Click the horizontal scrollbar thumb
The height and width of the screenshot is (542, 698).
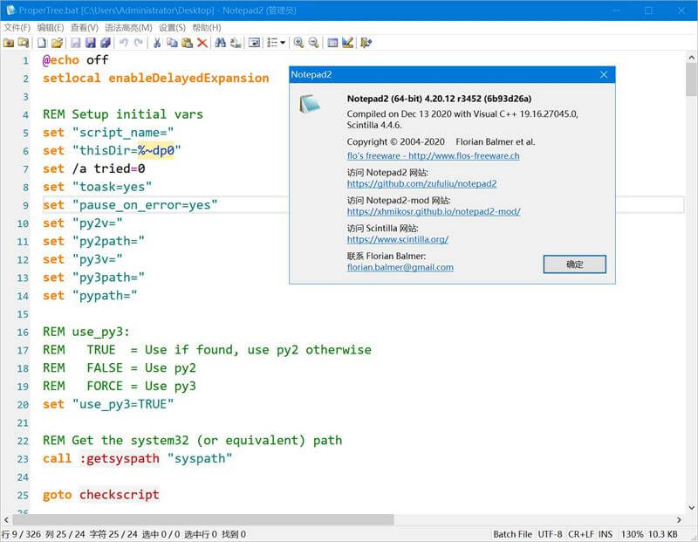203,519
